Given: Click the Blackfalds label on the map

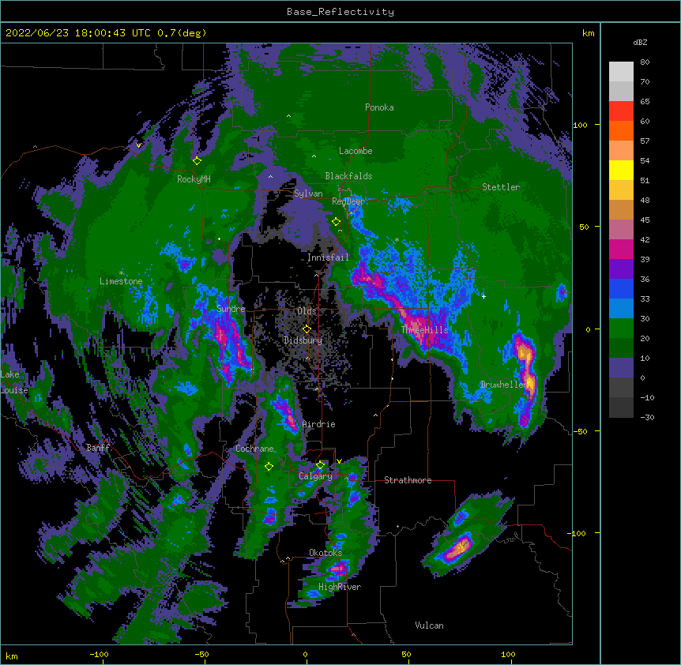Looking at the screenshot, I should (348, 176).
